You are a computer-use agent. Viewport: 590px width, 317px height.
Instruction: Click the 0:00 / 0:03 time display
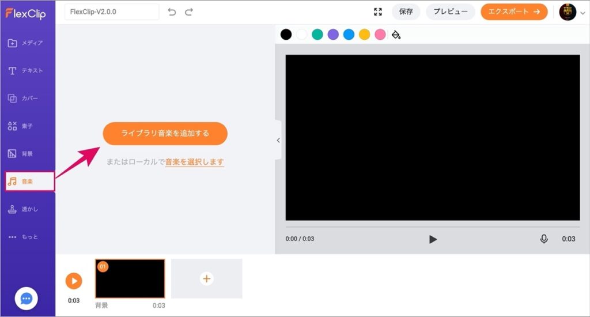(300, 239)
